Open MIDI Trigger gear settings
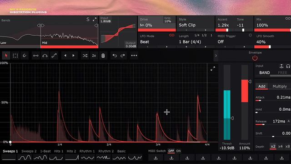291x164 pixels. tap(250, 35)
